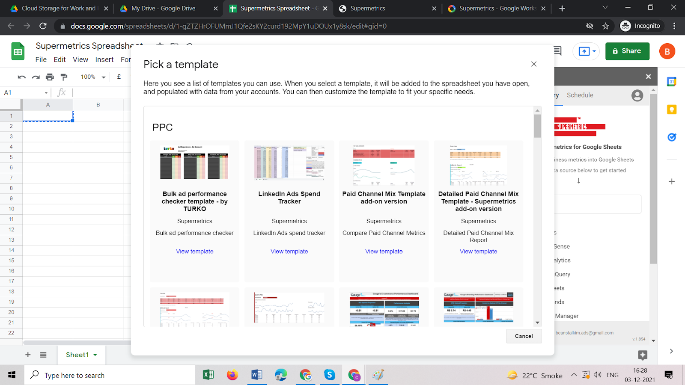
Task: Switch to the Schedule tab in sidebar
Action: point(580,95)
